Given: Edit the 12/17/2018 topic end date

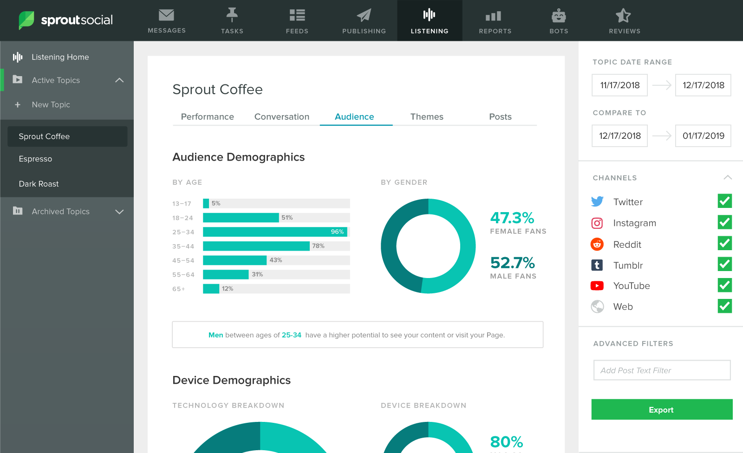Looking at the screenshot, I should point(703,85).
